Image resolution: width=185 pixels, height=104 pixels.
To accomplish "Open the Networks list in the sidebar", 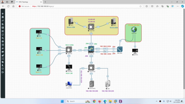I will click(x=3, y=21).
